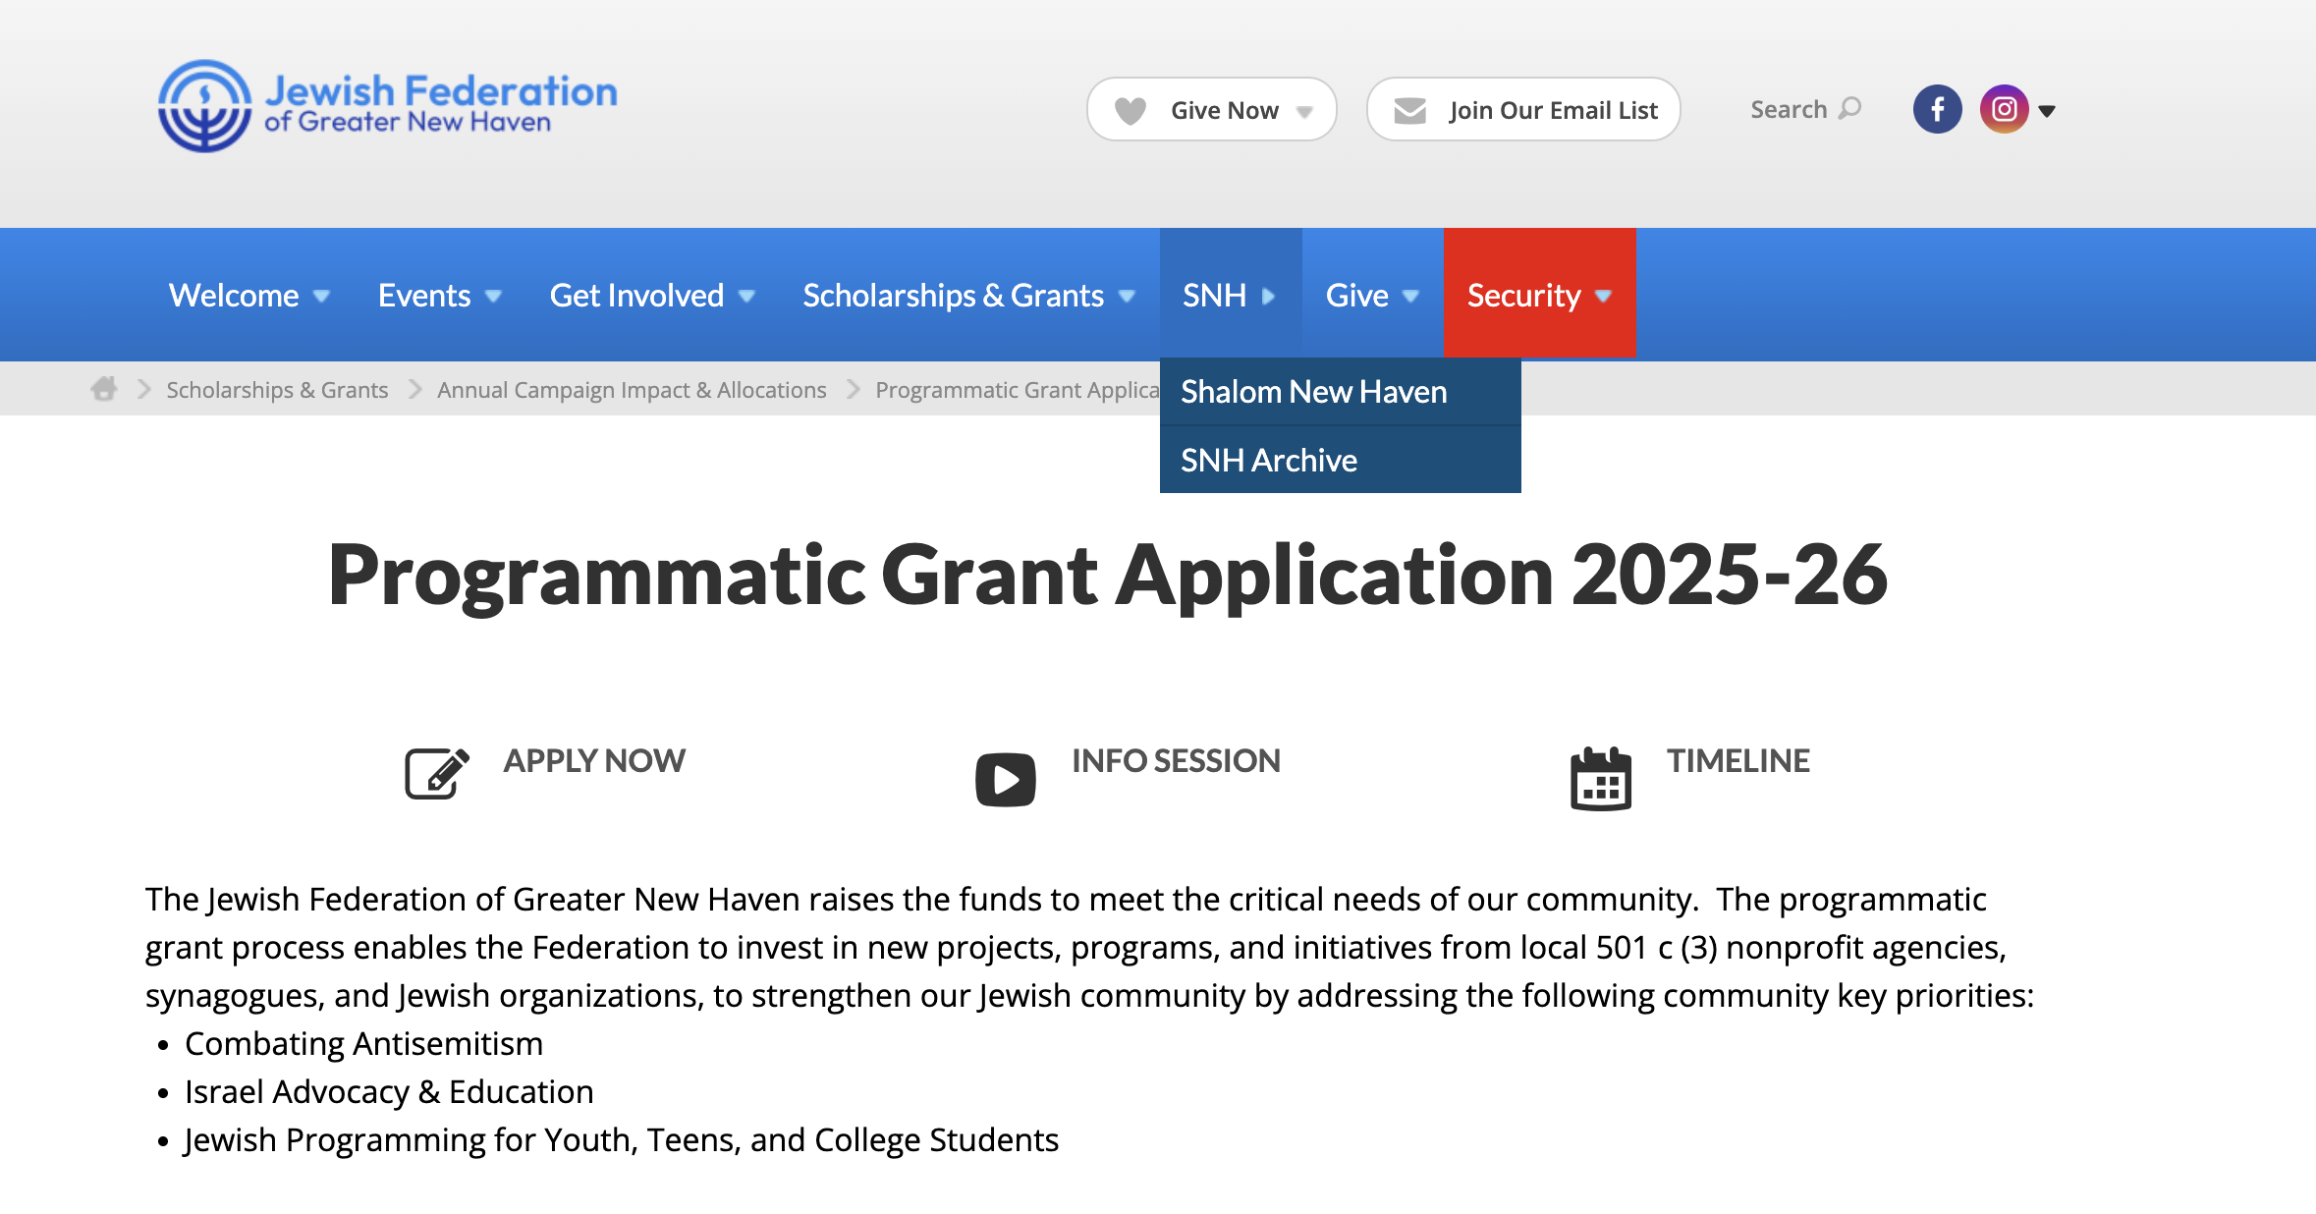The width and height of the screenshot is (2316, 1214).
Task: Expand the social icons dropdown arrow
Action: [x=2047, y=111]
